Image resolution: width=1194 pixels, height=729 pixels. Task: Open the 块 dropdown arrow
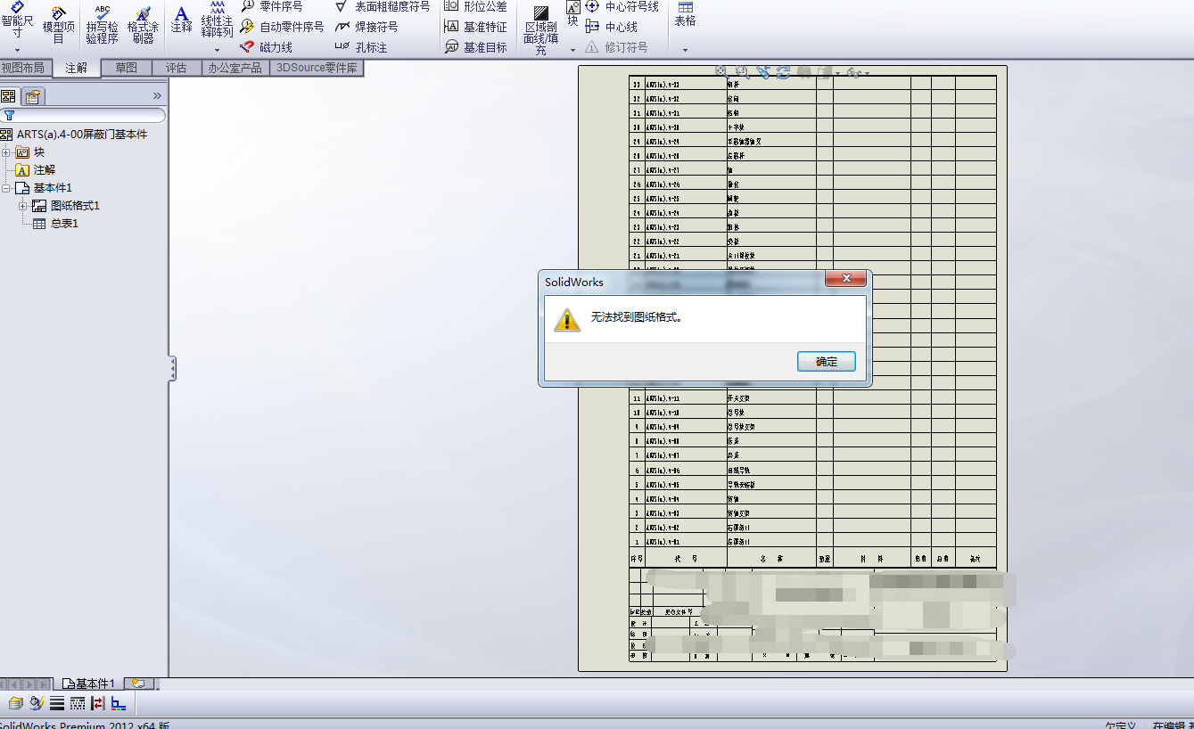click(x=572, y=51)
